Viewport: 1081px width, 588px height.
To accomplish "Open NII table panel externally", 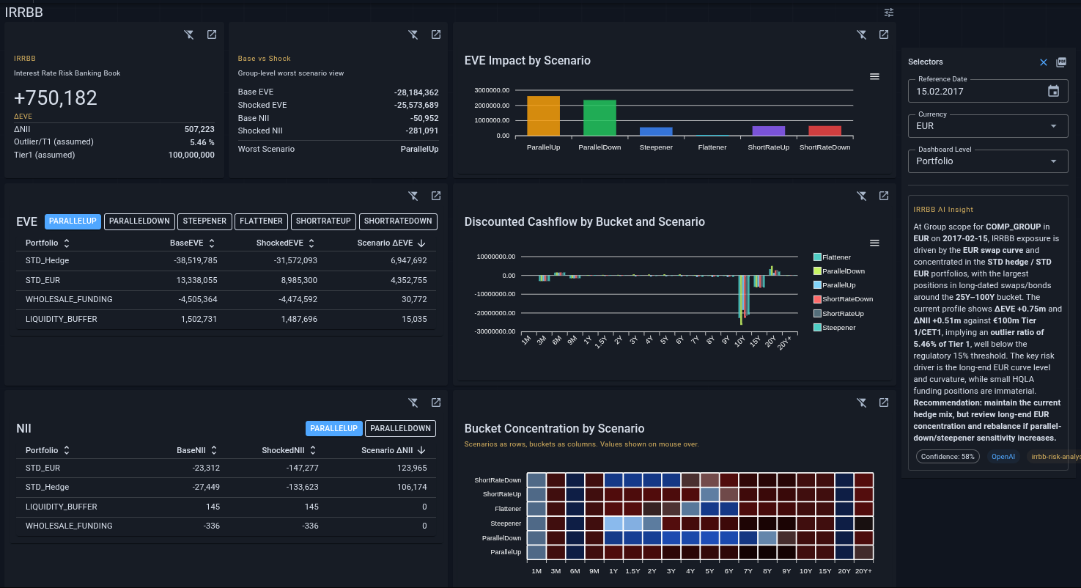I will pos(436,403).
